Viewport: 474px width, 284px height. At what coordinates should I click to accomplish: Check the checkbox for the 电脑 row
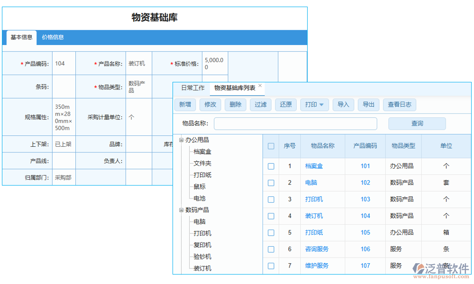click(x=271, y=183)
